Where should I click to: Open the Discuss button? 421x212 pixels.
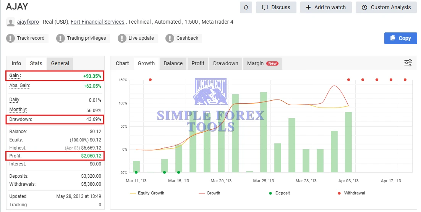coord(276,8)
